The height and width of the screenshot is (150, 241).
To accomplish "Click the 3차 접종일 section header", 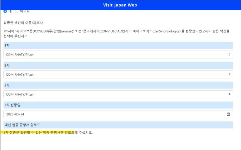I will pyautogui.click(x=118, y=105).
